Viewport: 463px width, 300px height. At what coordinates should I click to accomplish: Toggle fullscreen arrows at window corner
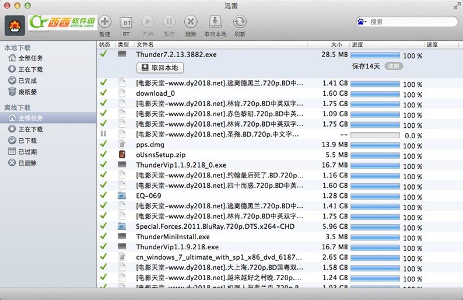tap(457, 6)
